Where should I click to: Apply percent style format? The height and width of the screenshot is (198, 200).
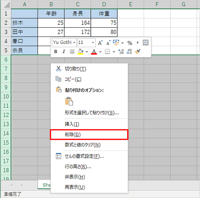click(130, 43)
